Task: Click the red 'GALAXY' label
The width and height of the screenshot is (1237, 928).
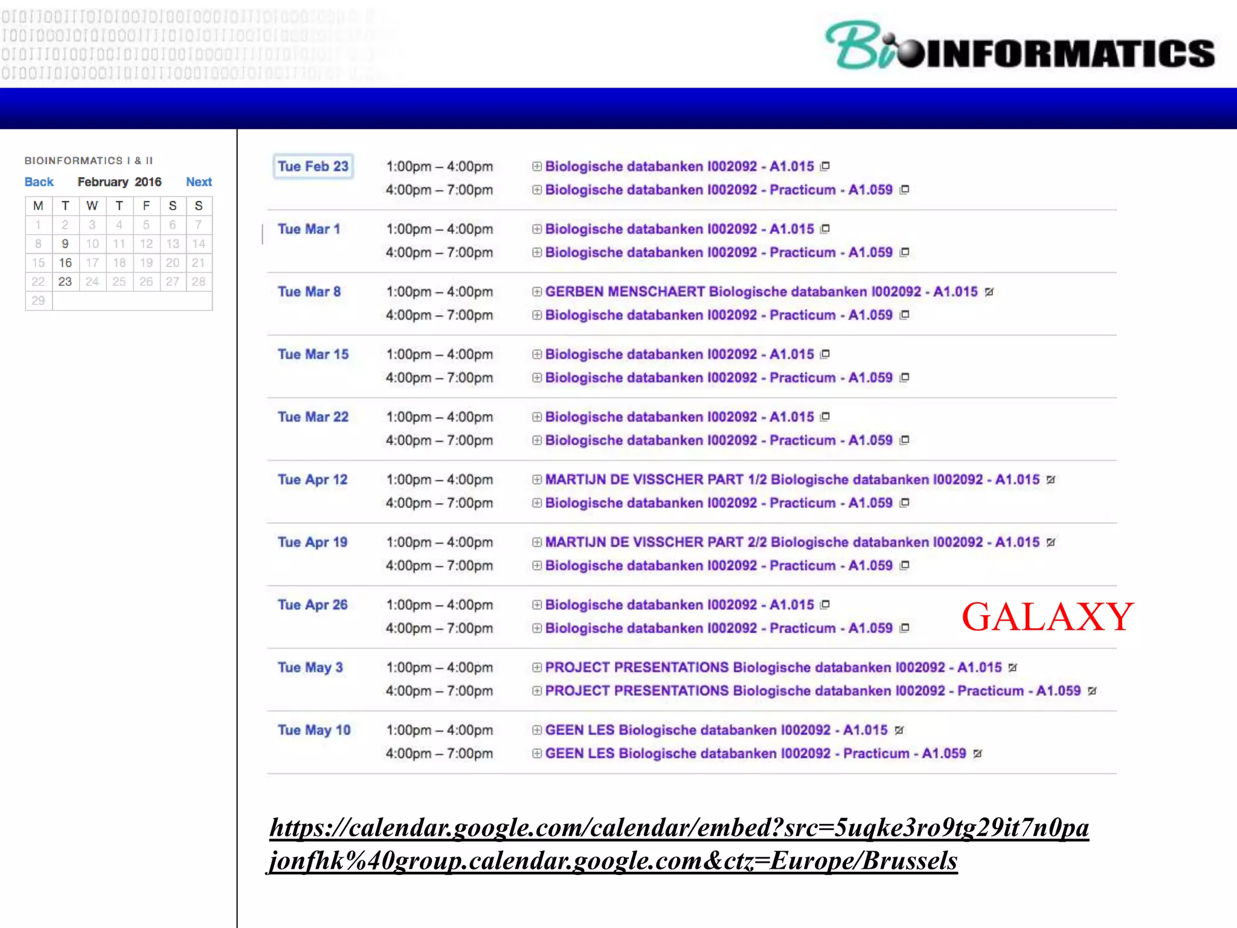Action: (x=1047, y=617)
